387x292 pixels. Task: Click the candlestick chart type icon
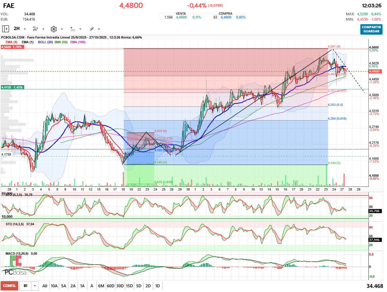35,29
